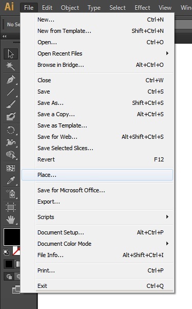Select the Magic Wand tool
This screenshot has width=192, height=309.
click(11, 66)
